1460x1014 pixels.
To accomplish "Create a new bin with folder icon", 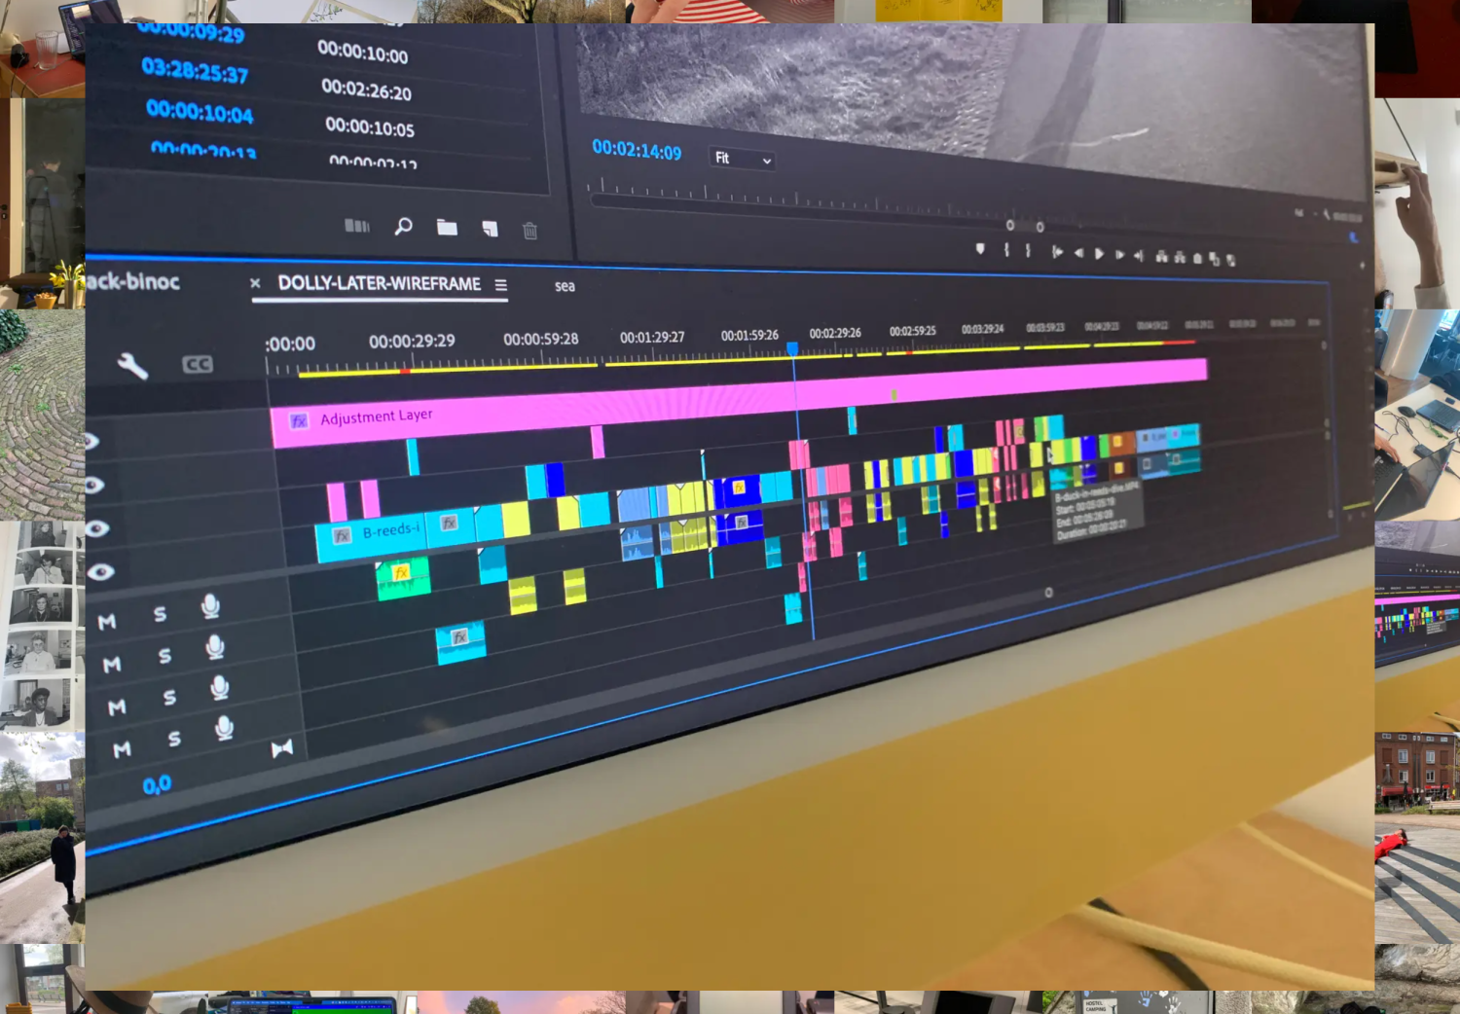I will click(x=447, y=228).
